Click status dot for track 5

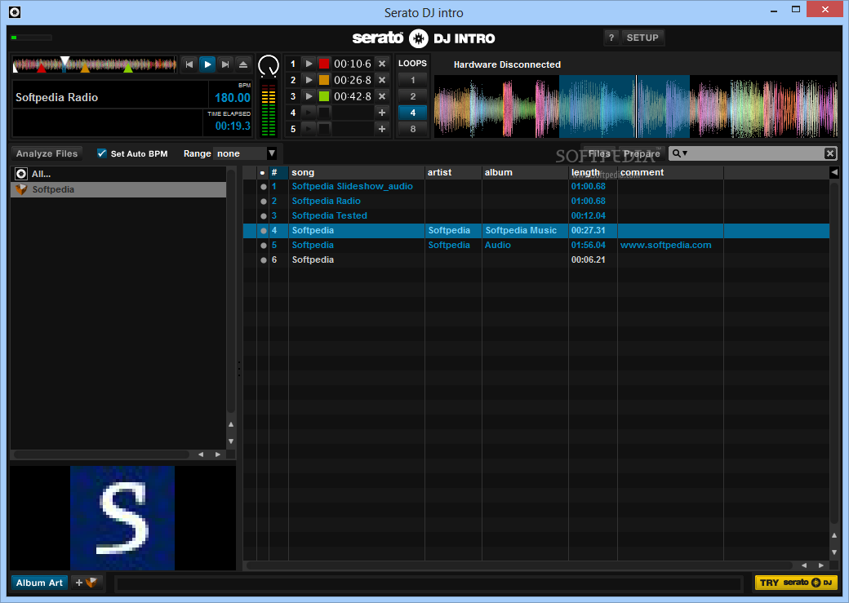263,246
